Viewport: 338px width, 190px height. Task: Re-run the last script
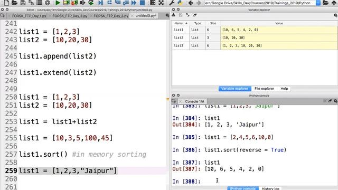[x=91, y=3]
